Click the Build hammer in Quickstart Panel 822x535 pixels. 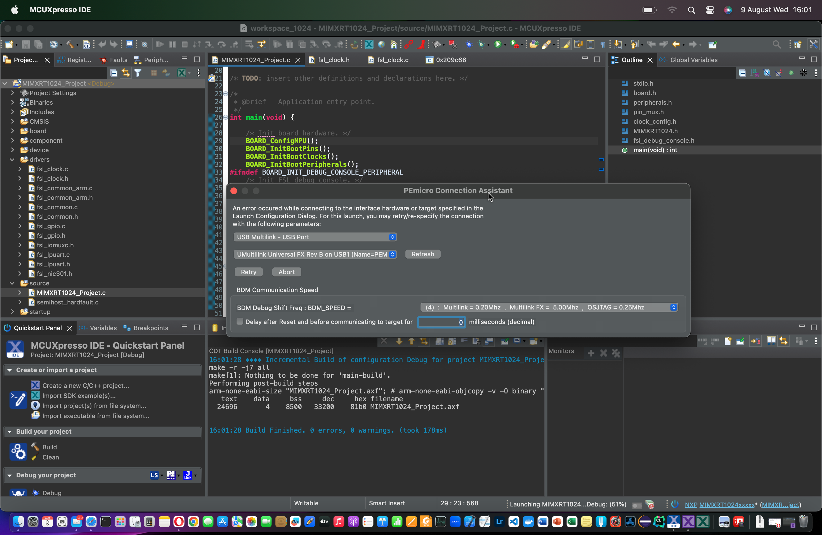click(36, 447)
